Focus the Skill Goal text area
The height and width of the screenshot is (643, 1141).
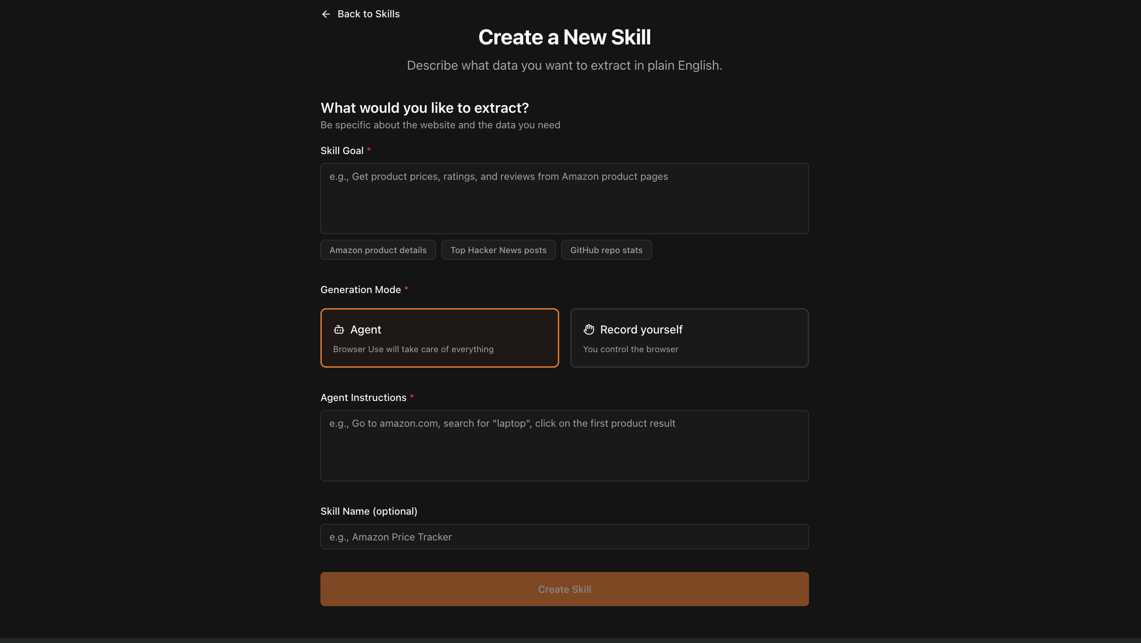click(564, 198)
